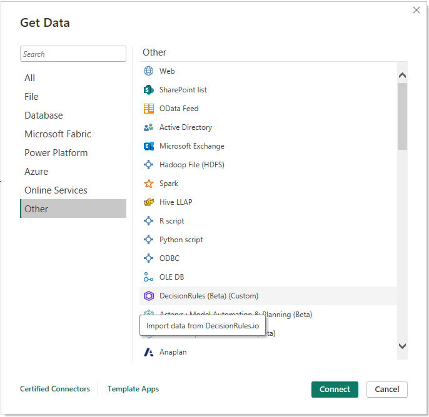
Task: Select the Microsoft Exchange icon
Action: [148, 146]
